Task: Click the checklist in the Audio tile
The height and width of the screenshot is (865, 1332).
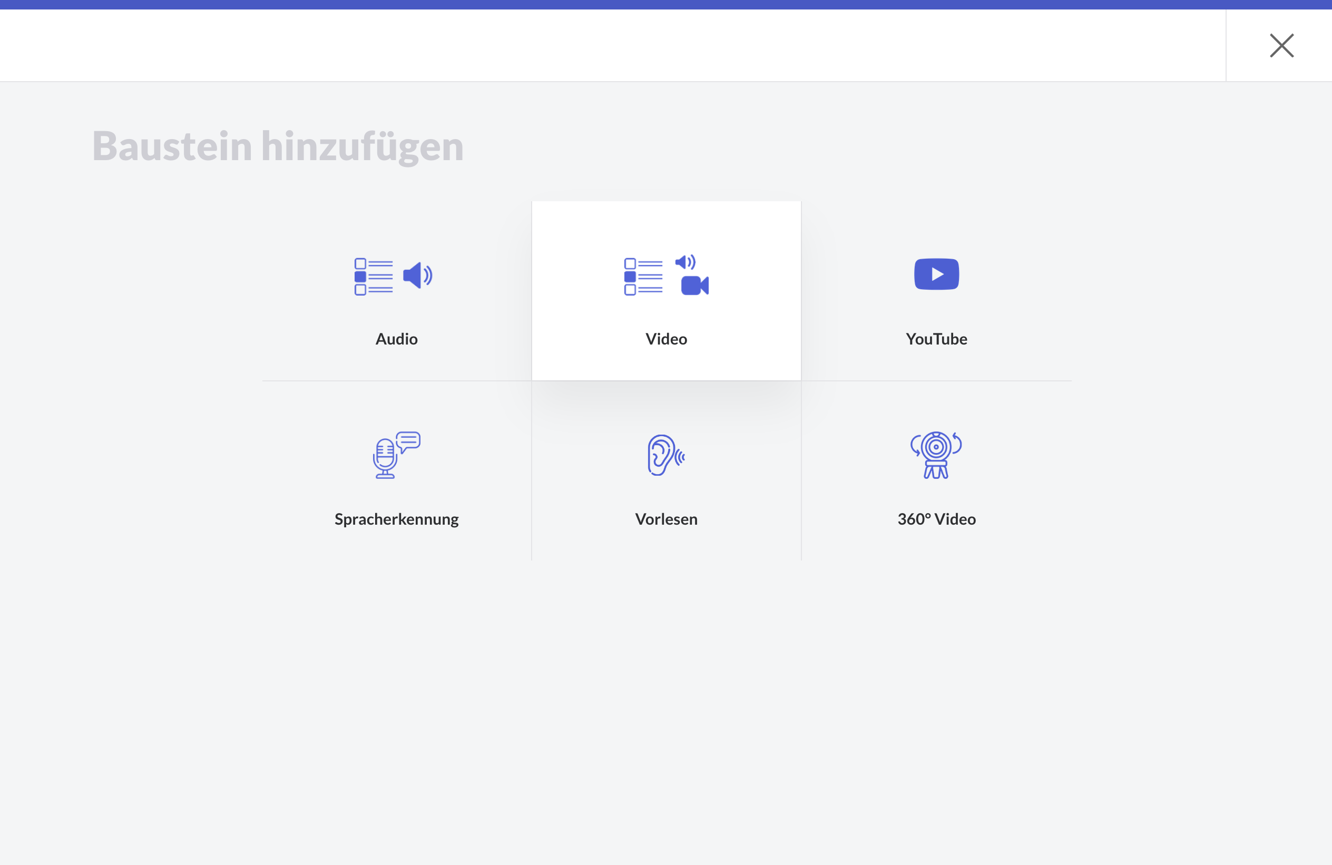Action: point(373,277)
